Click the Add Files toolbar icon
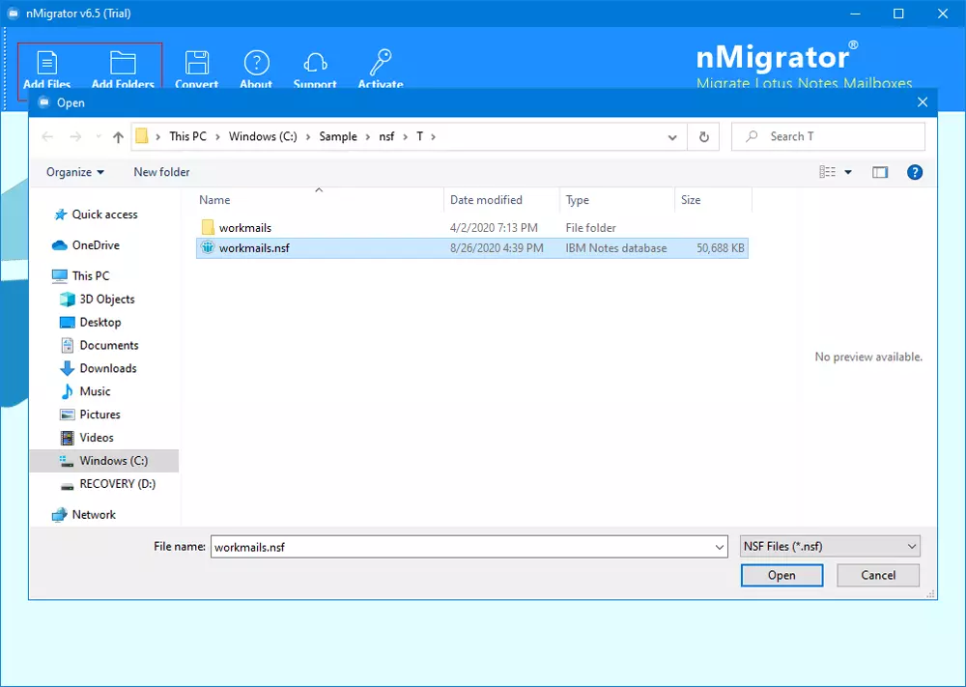966x687 pixels. pos(46,63)
